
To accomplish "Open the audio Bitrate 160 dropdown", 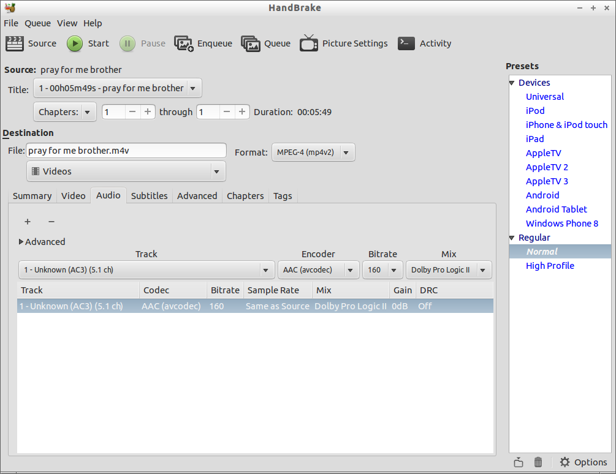I will (382, 270).
